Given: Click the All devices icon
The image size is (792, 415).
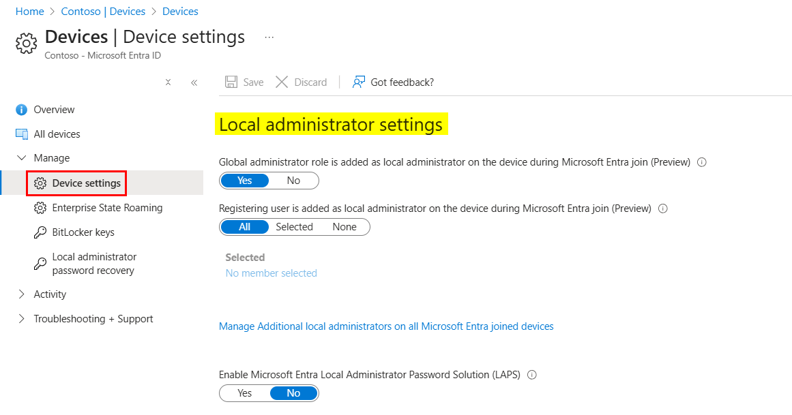Looking at the screenshot, I should click(22, 134).
